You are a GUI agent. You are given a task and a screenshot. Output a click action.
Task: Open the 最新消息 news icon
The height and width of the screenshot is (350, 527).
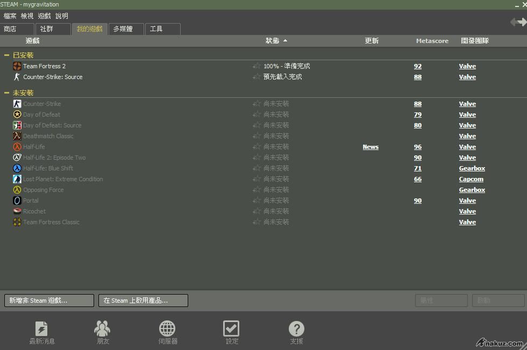[41, 328]
